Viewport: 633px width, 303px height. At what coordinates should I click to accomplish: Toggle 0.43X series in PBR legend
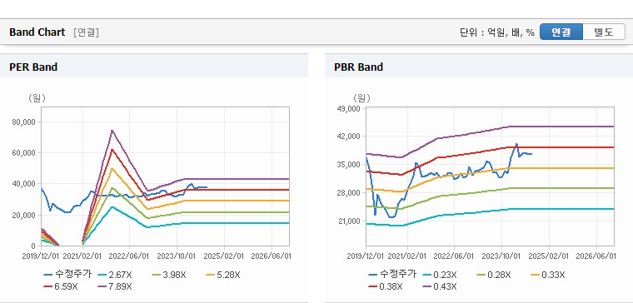pos(440,286)
